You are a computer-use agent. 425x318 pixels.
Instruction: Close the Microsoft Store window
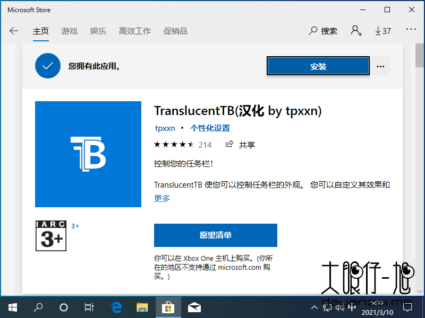tap(411, 10)
